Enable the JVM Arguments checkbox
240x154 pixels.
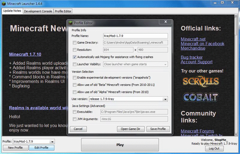[74, 119]
